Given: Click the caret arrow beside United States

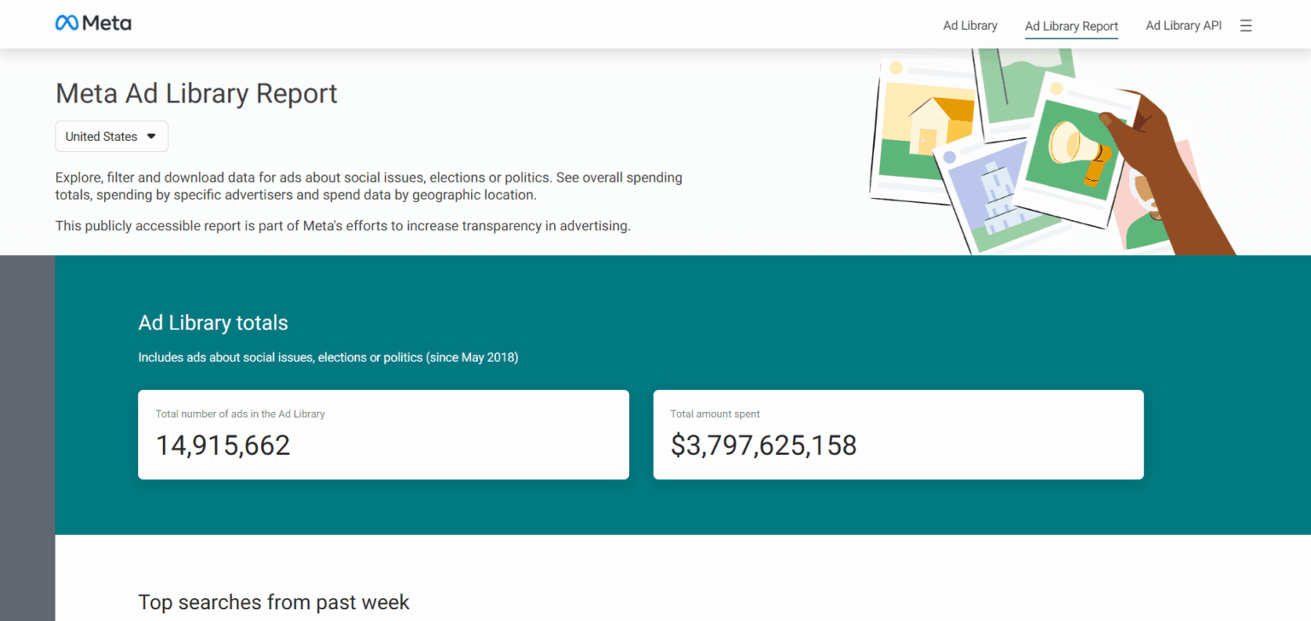Looking at the screenshot, I should pos(152,136).
